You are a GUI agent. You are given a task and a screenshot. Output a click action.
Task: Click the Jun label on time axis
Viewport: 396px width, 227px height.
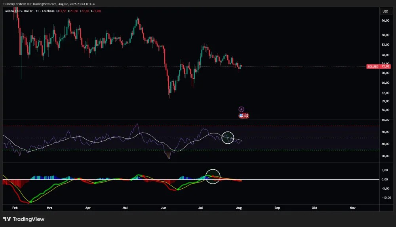point(164,208)
